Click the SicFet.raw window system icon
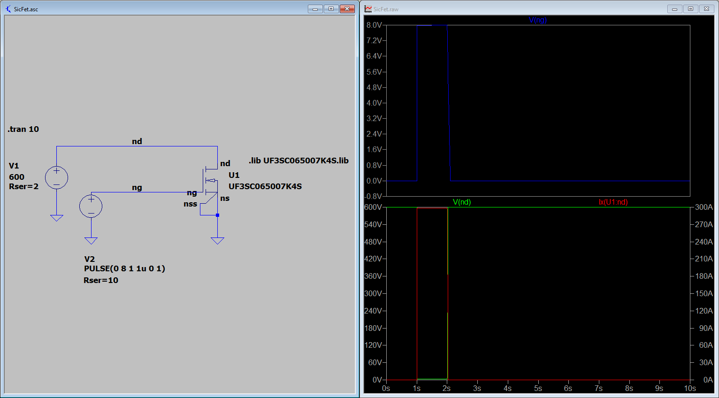The height and width of the screenshot is (398, 719). coord(368,9)
